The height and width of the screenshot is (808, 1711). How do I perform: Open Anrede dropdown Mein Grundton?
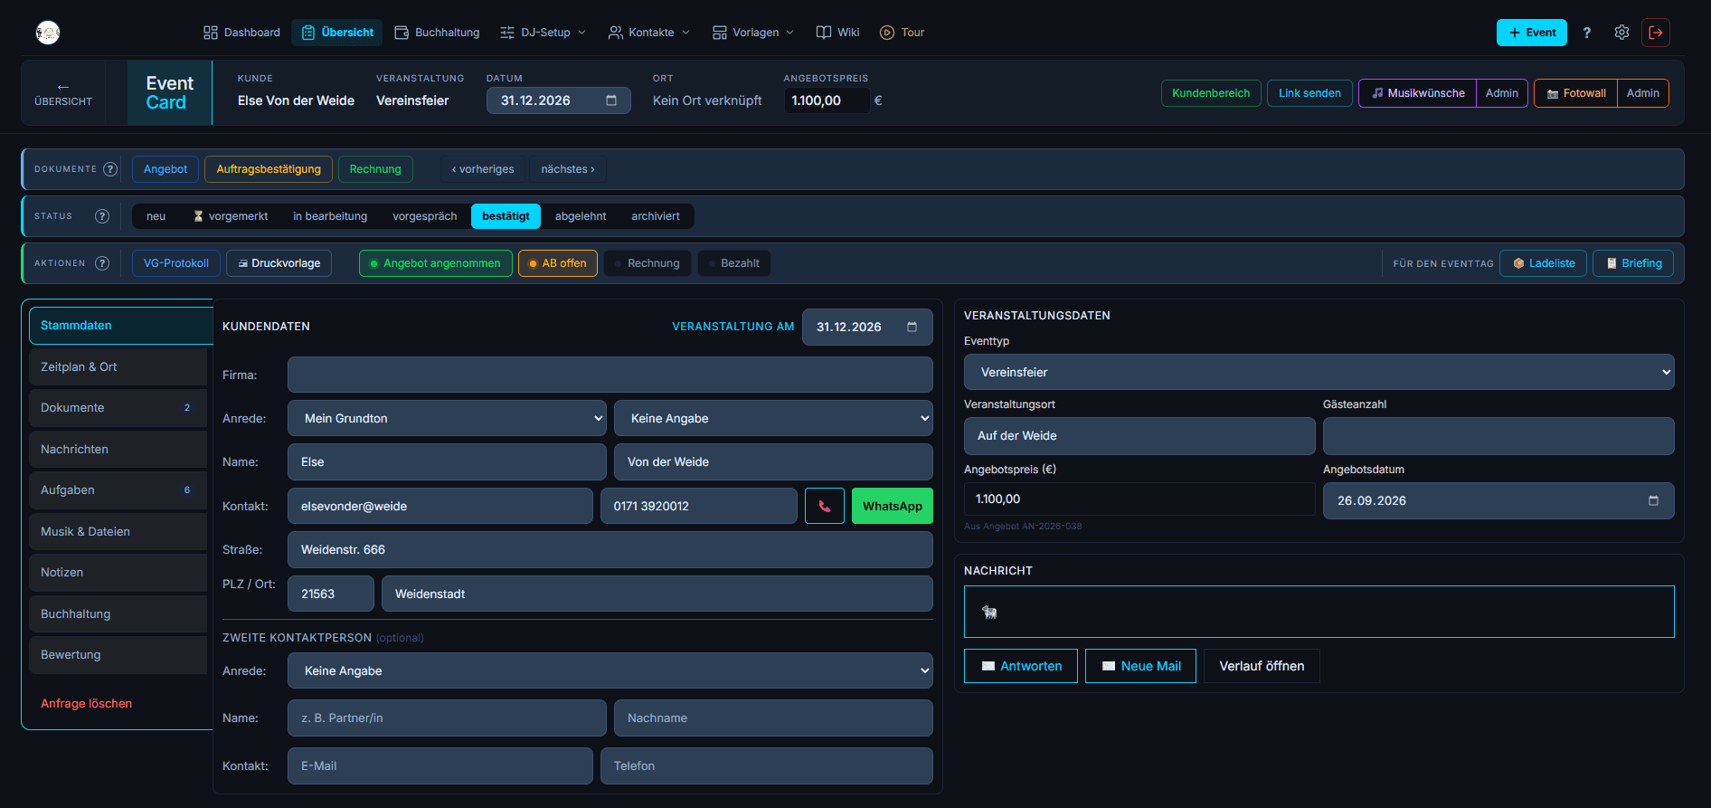click(x=447, y=418)
